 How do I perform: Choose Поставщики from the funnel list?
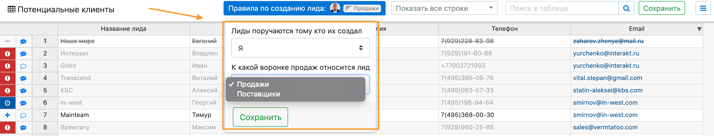pos(258,94)
